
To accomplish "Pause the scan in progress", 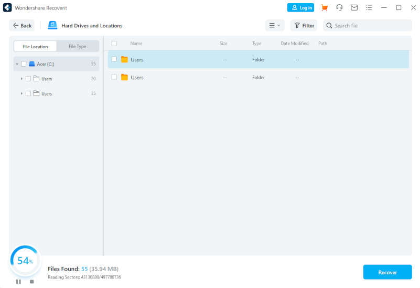I will [18, 282].
